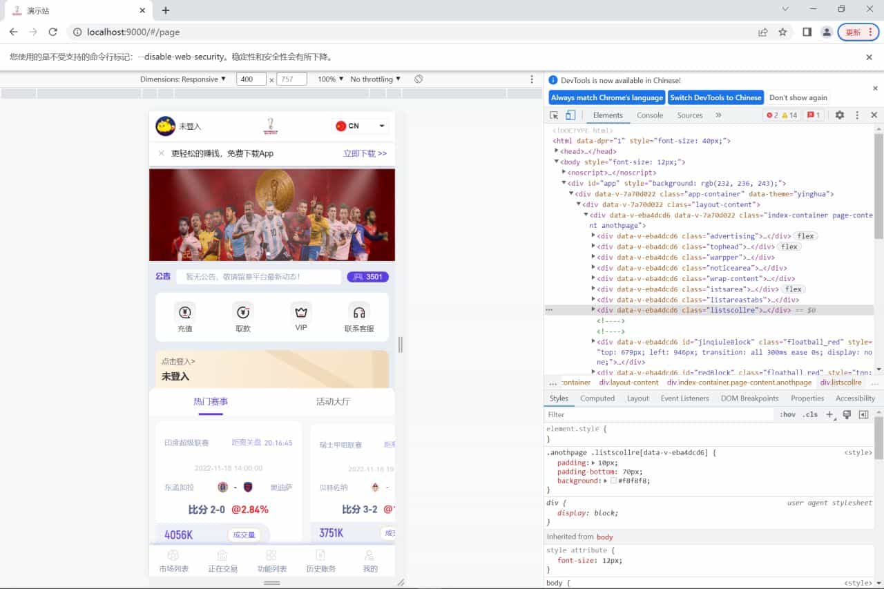The height and width of the screenshot is (589, 884).
Task: Toggle the .cls classes button
Action: 810,414
